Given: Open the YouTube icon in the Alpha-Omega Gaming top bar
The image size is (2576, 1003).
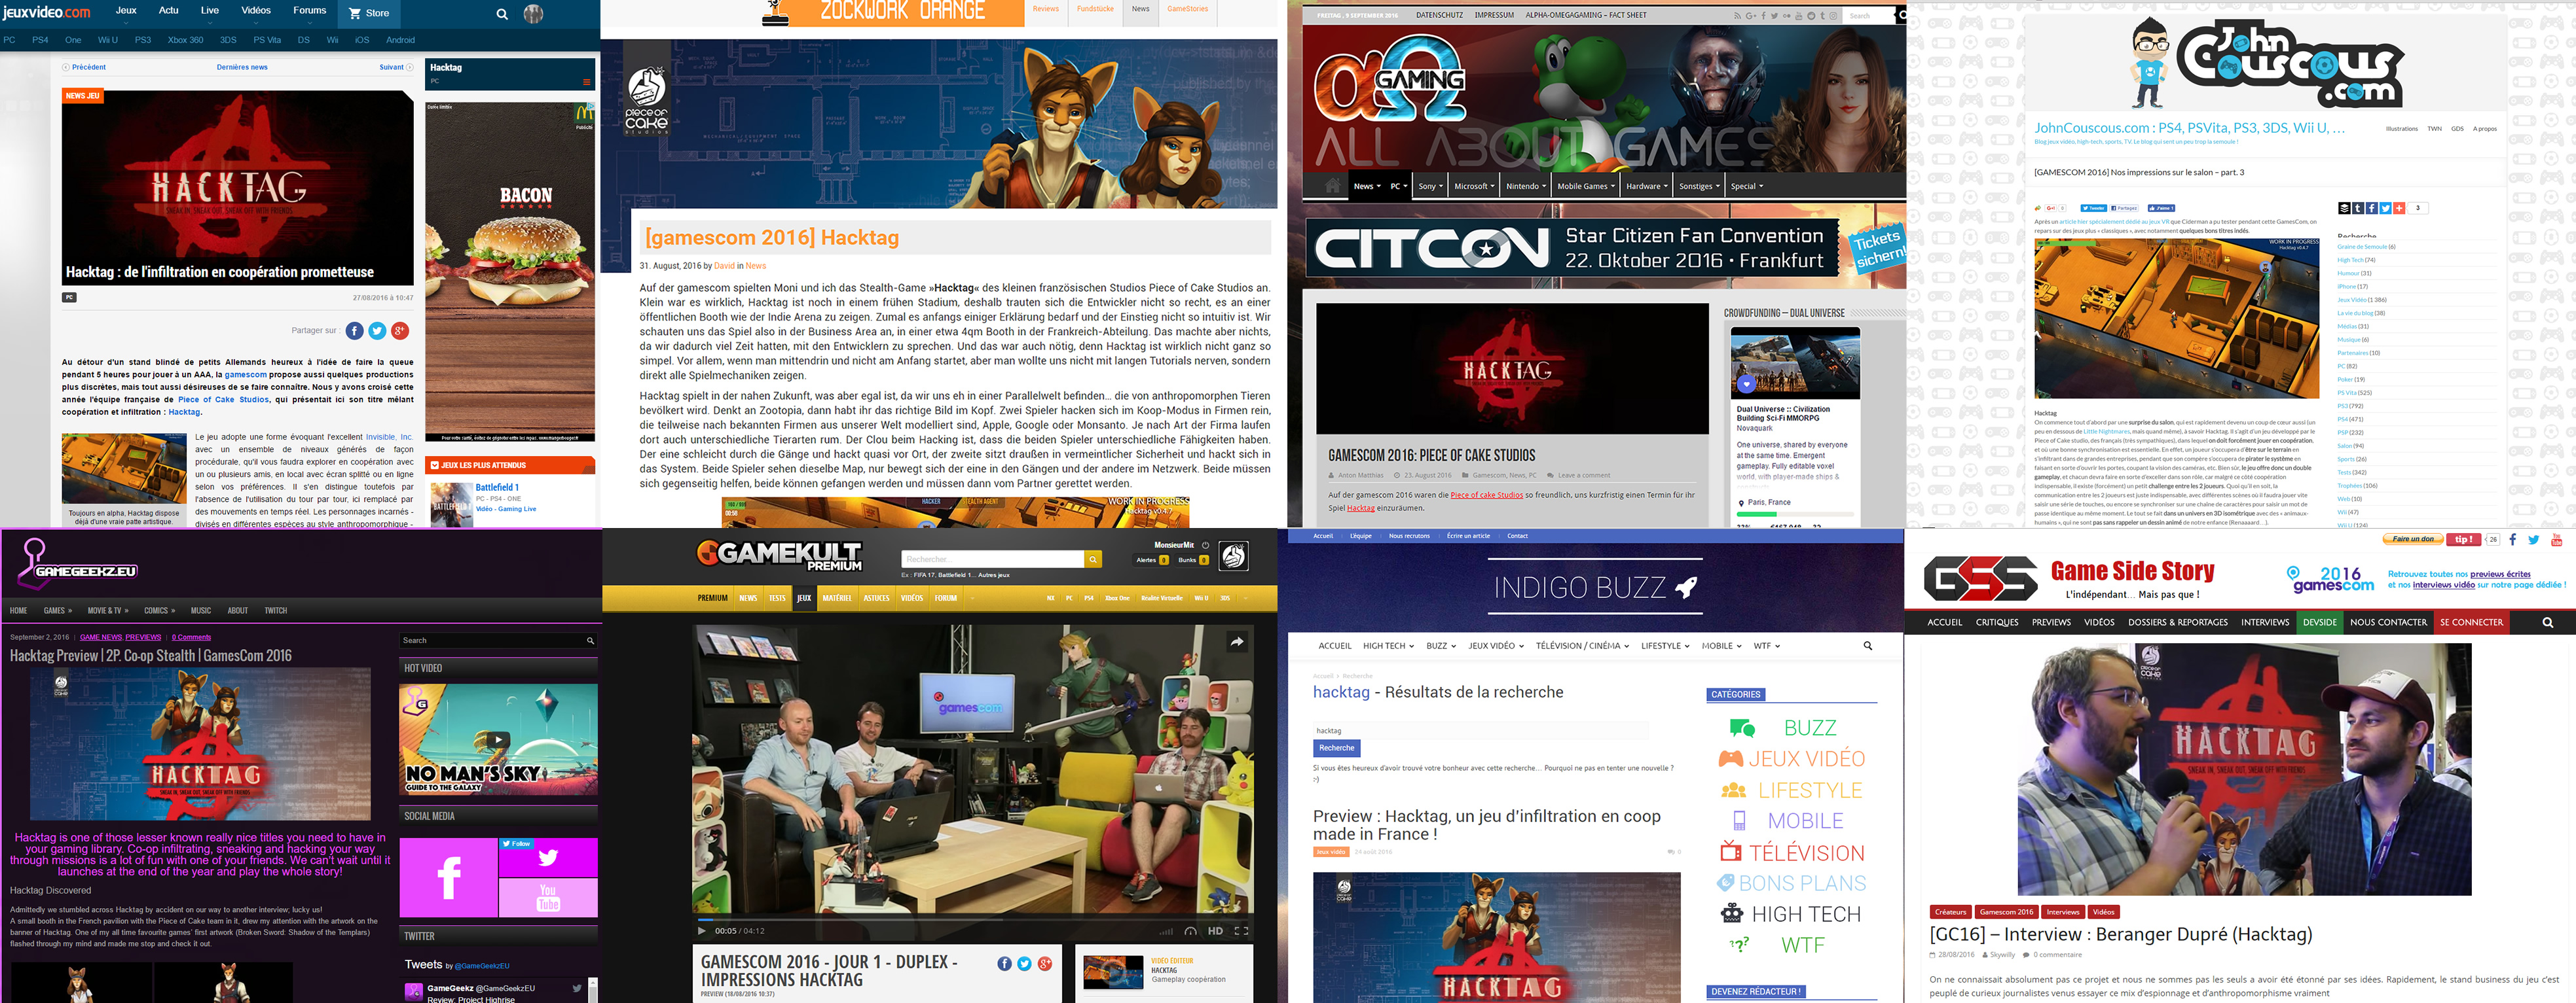Looking at the screenshot, I should pos(1799,16).
